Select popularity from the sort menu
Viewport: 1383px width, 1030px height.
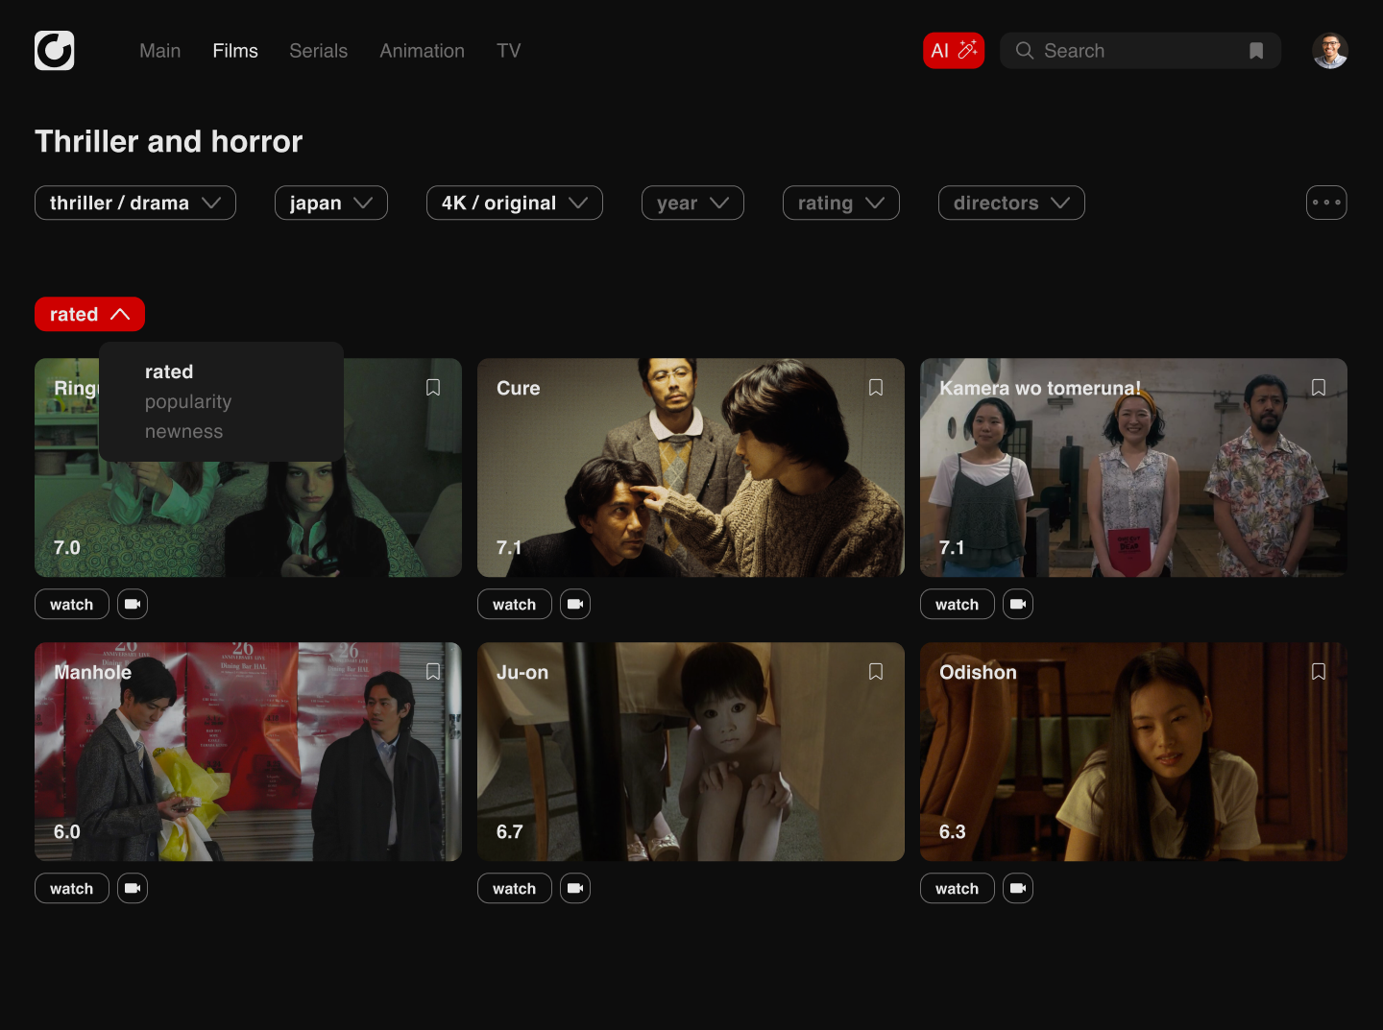pos(188,401)
